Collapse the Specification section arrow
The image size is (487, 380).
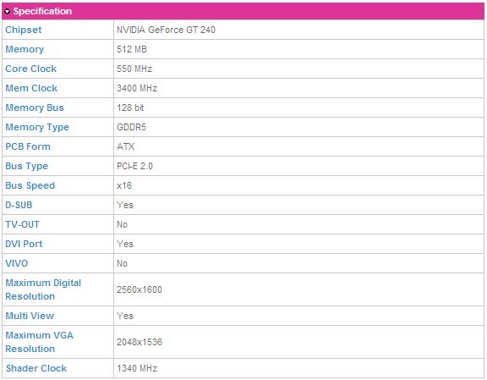7,12
